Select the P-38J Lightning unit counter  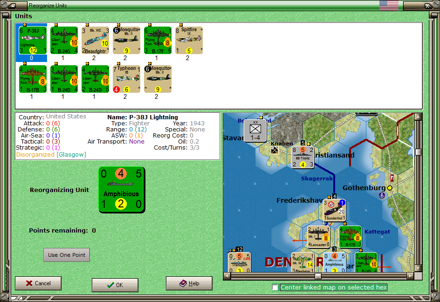click(33, 40)
